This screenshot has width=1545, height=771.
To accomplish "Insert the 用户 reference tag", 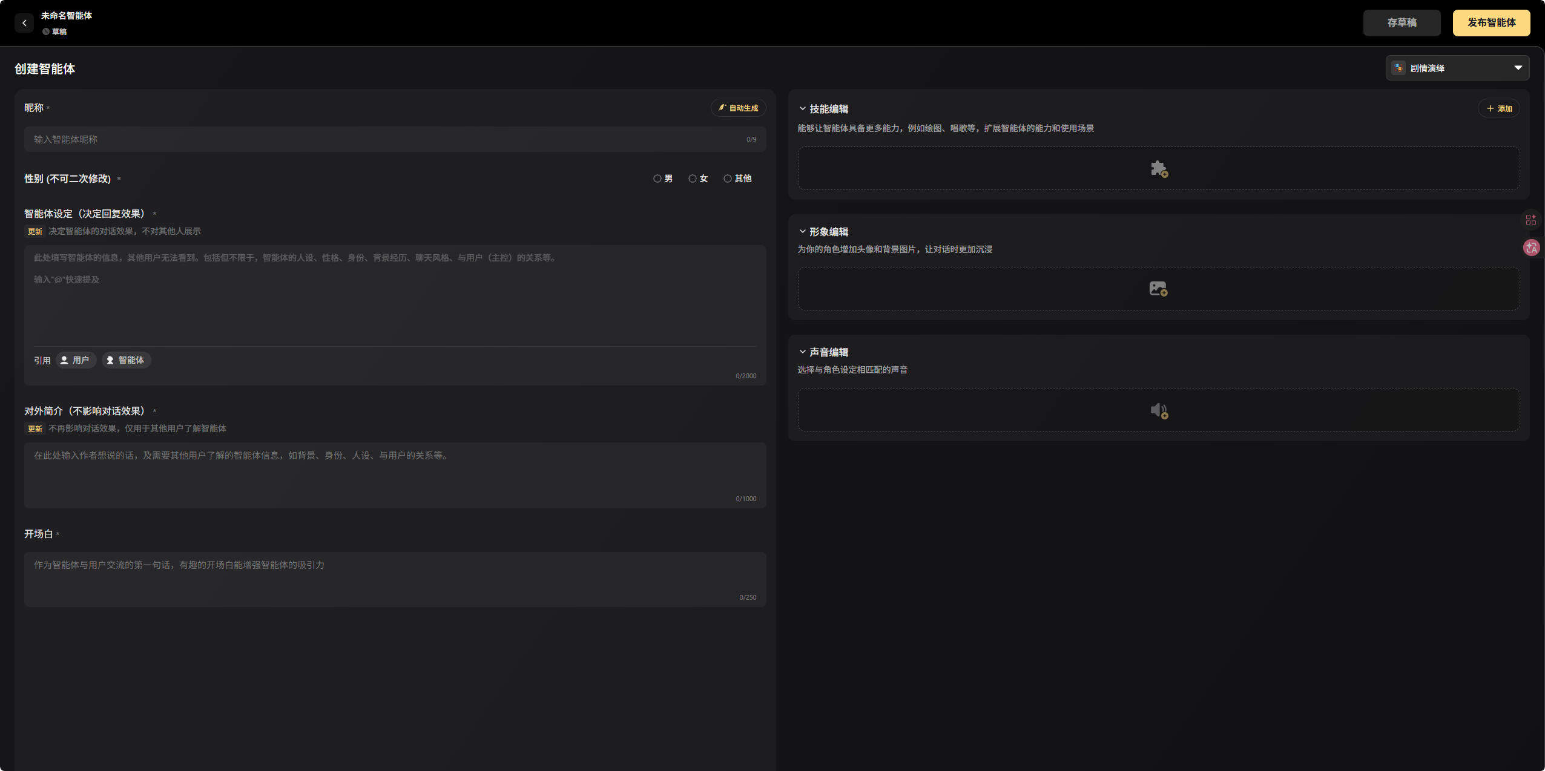I will [x=76, y=360].
